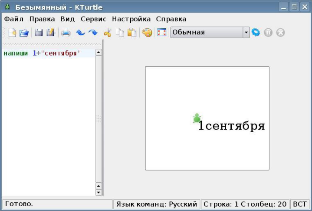
Task: Print with the printer icon
Action: [x=66, y=33]
